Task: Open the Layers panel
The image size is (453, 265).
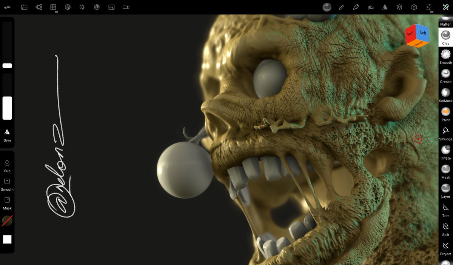Action: pyautogui.click(x=399, y=7)
